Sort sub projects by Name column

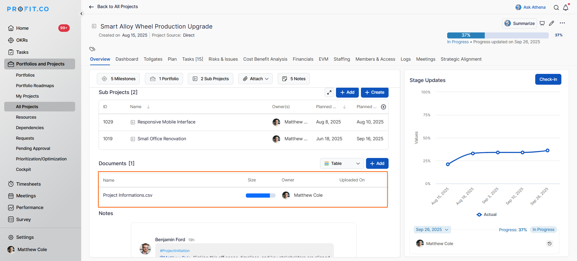click(148, 107)
